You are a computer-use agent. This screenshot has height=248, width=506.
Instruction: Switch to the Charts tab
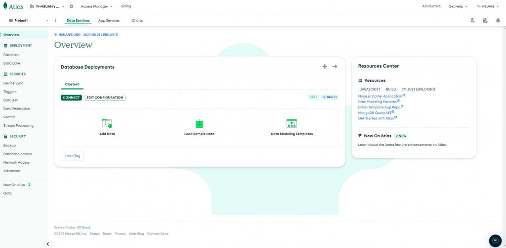click(x=137, y=20)
